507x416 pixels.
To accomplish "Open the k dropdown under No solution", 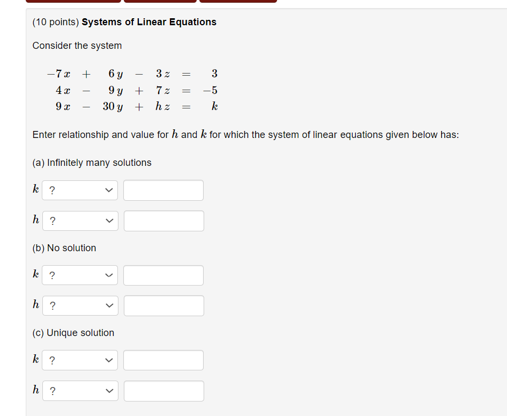I will click(79, 275).
